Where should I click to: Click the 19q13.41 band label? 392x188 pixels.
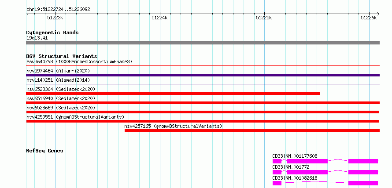(37, 38)
